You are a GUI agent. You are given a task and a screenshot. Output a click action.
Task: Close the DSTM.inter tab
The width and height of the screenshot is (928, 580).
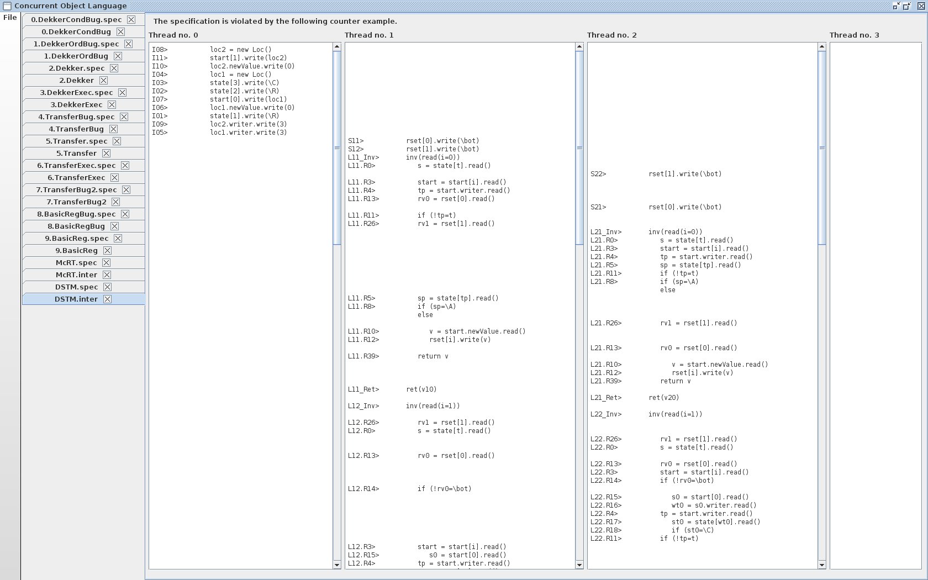click(107, 299)
